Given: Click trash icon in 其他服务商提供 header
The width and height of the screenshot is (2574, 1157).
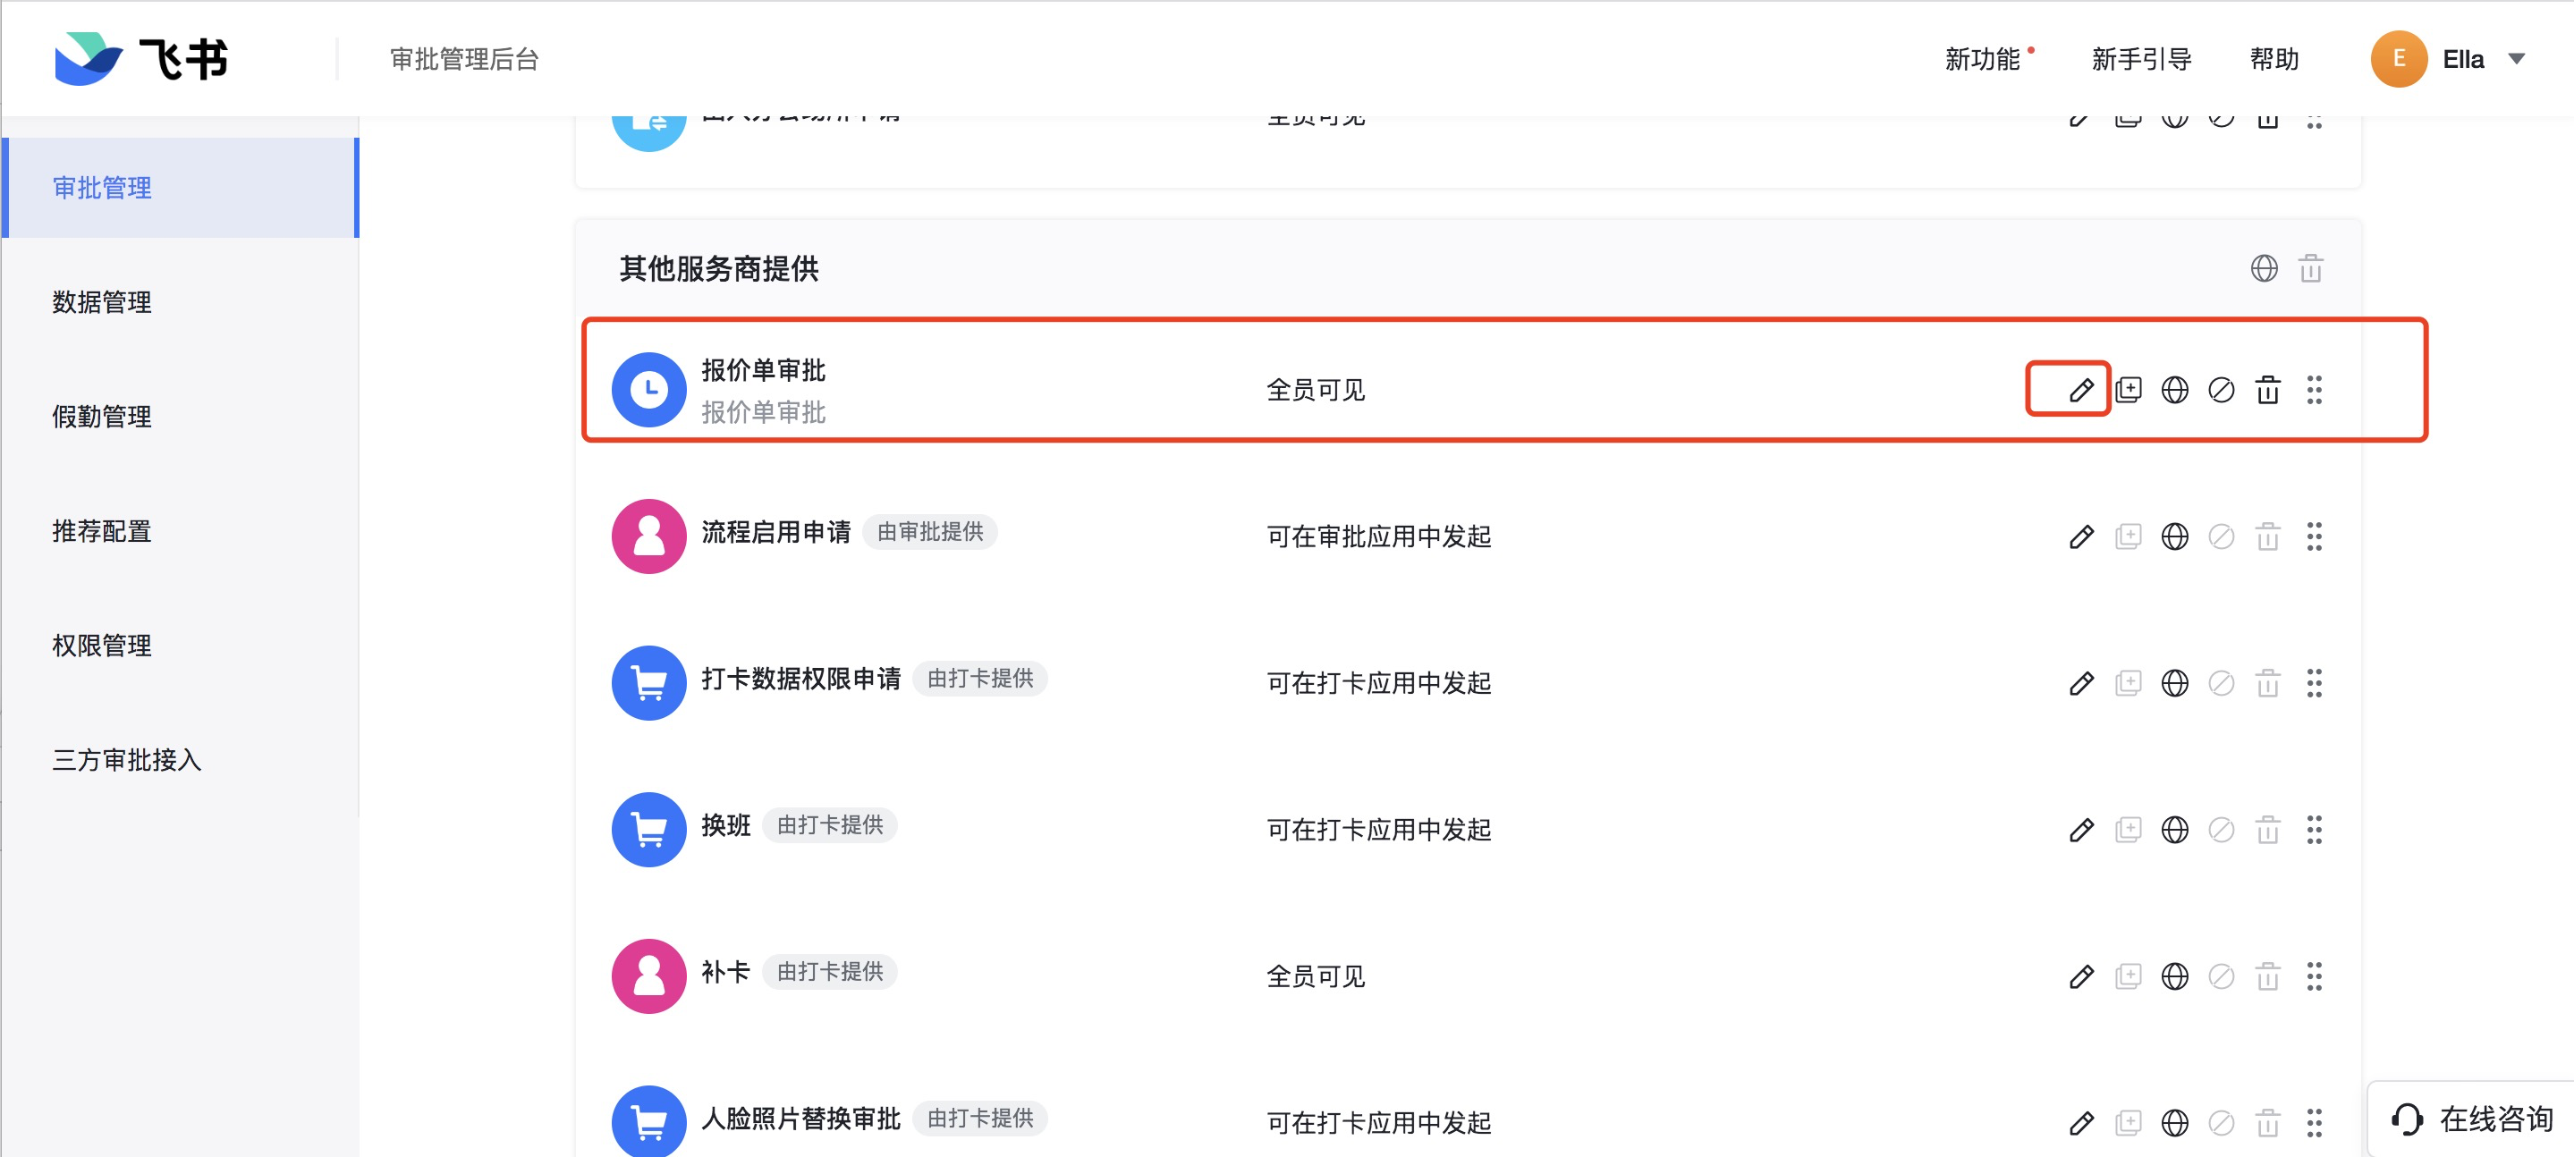Looking at the screenshot, I should (x=2310, y=269).
